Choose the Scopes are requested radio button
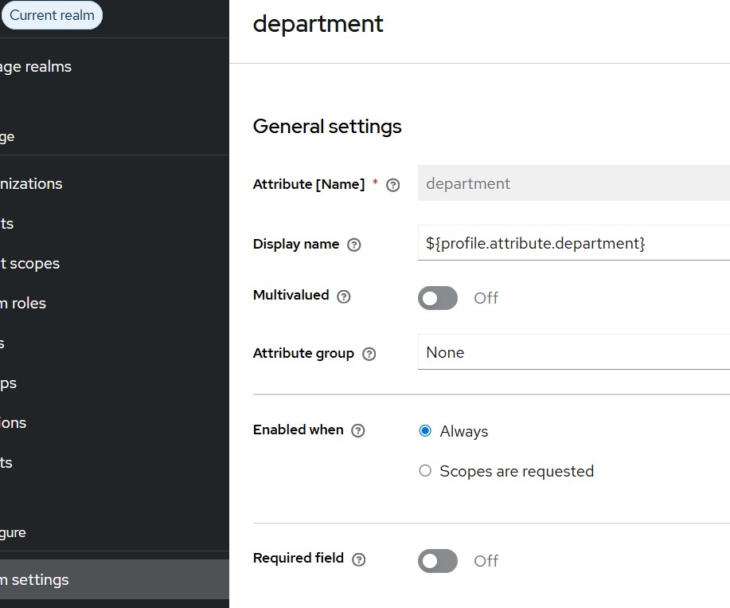730x608 pixels. [x=425, y=471]
